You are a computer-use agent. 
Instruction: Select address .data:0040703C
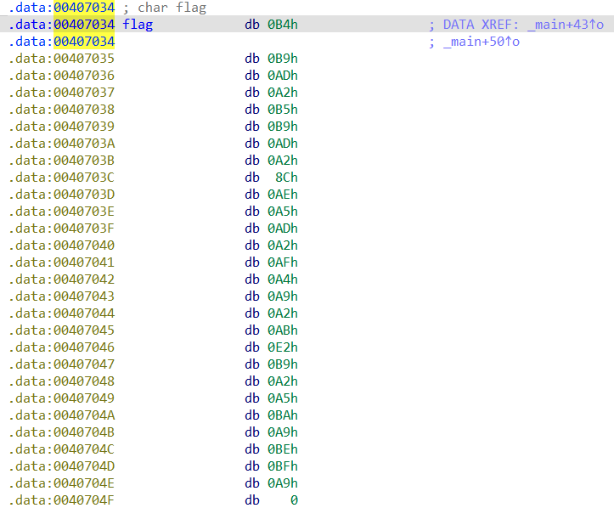pyautogui.click(x=61, y=178)
